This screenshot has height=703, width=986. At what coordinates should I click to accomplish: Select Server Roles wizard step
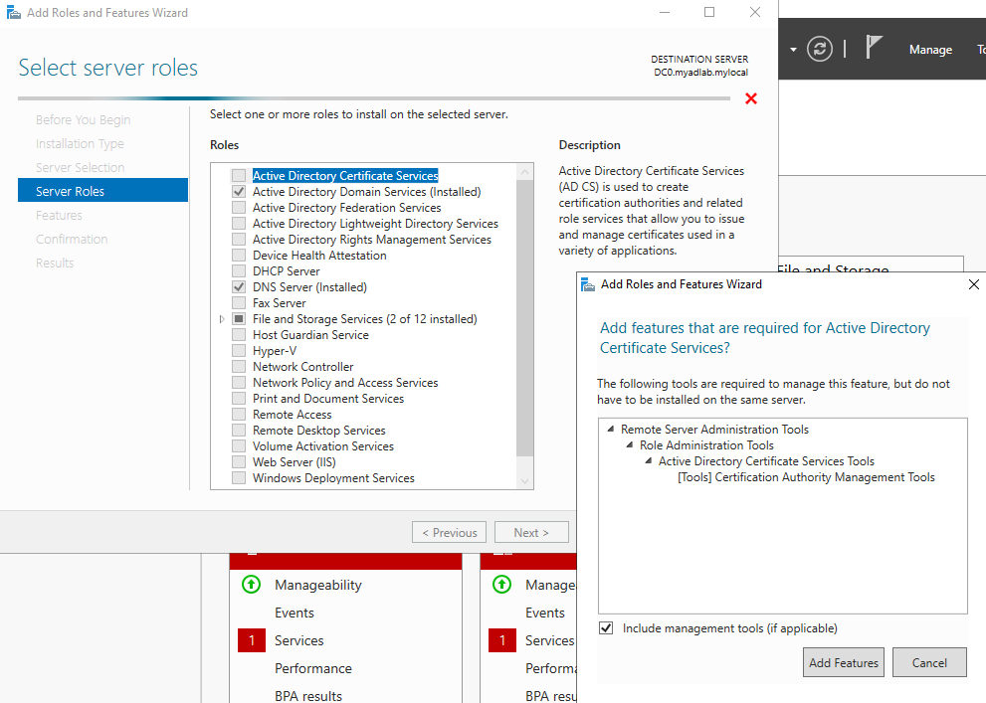(102, 191)
